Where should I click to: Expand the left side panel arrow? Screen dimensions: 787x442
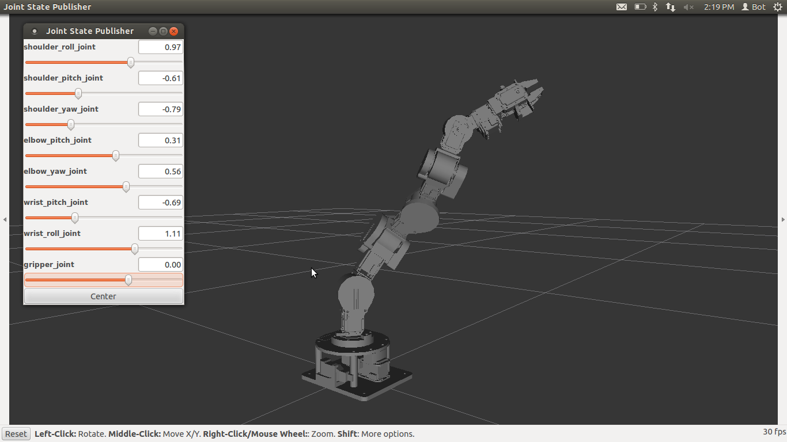tap(5, 219)
